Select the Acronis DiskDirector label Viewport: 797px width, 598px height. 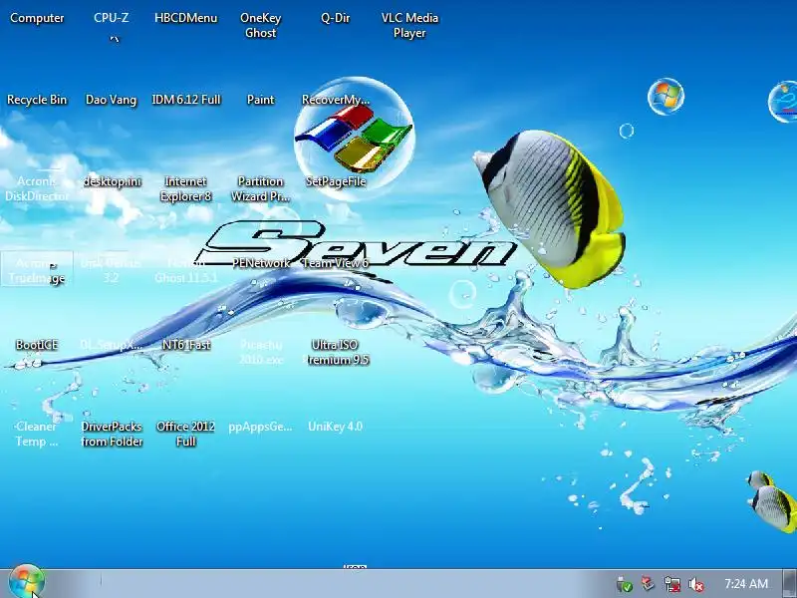click(37, 188)
